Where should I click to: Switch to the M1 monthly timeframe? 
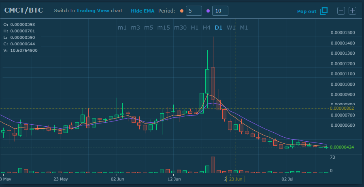click(x=244, y=28)
